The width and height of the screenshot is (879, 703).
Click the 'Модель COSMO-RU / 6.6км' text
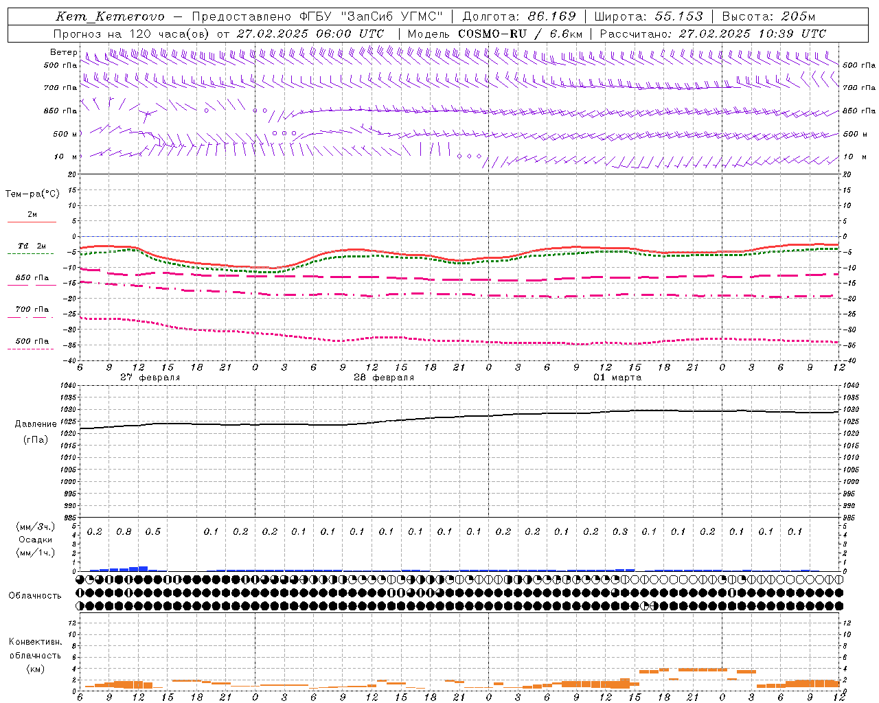[494, 34]
